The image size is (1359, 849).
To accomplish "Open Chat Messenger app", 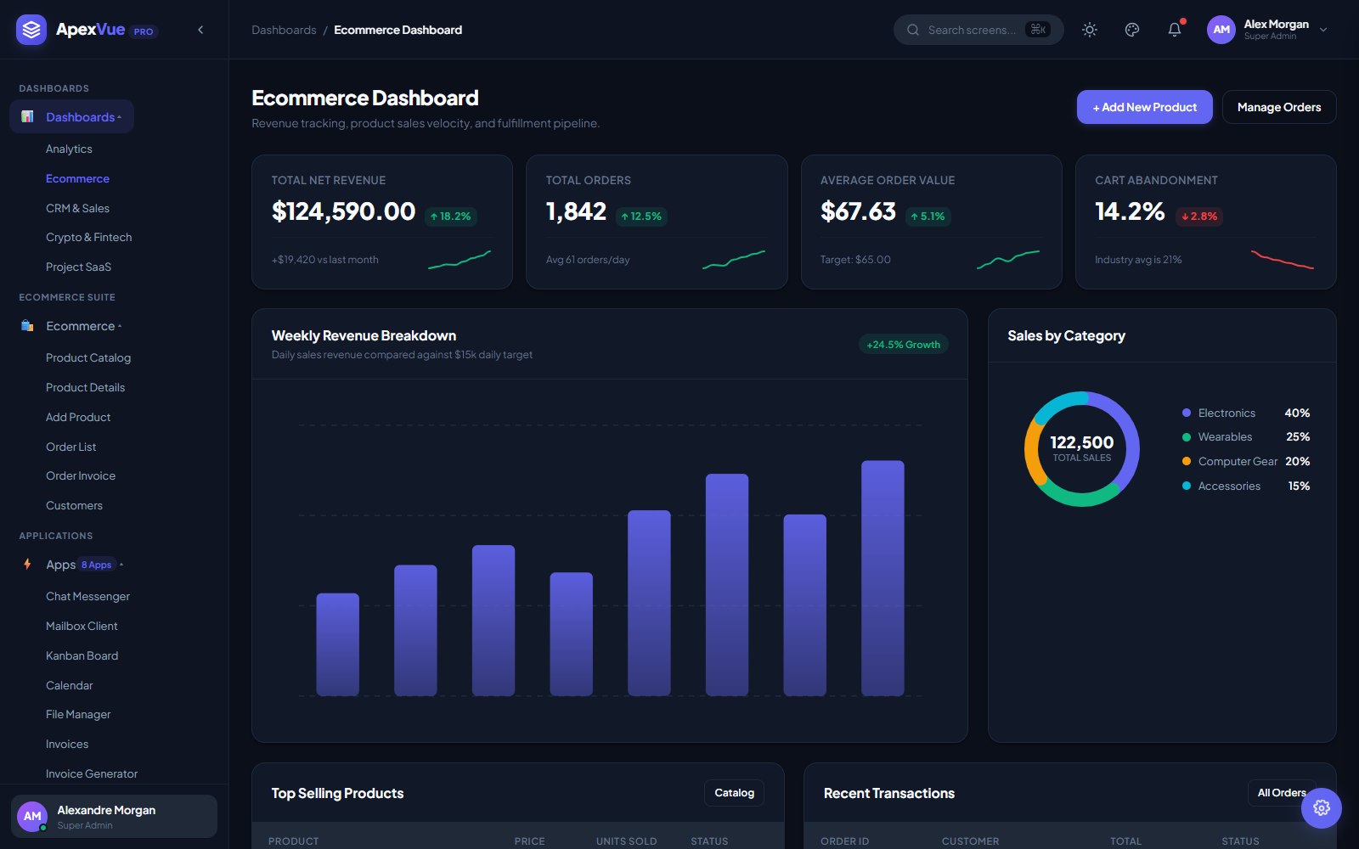I will [87, 597].
